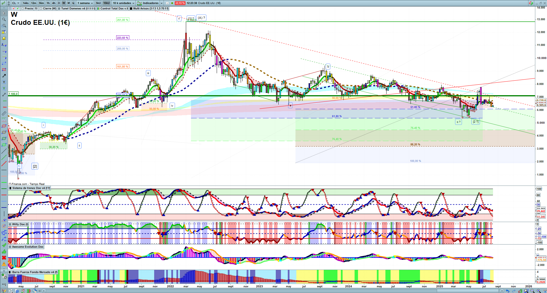547x293 pixels.
Task: Click the undo arrow in bottom toolbar
Action: 507,291
